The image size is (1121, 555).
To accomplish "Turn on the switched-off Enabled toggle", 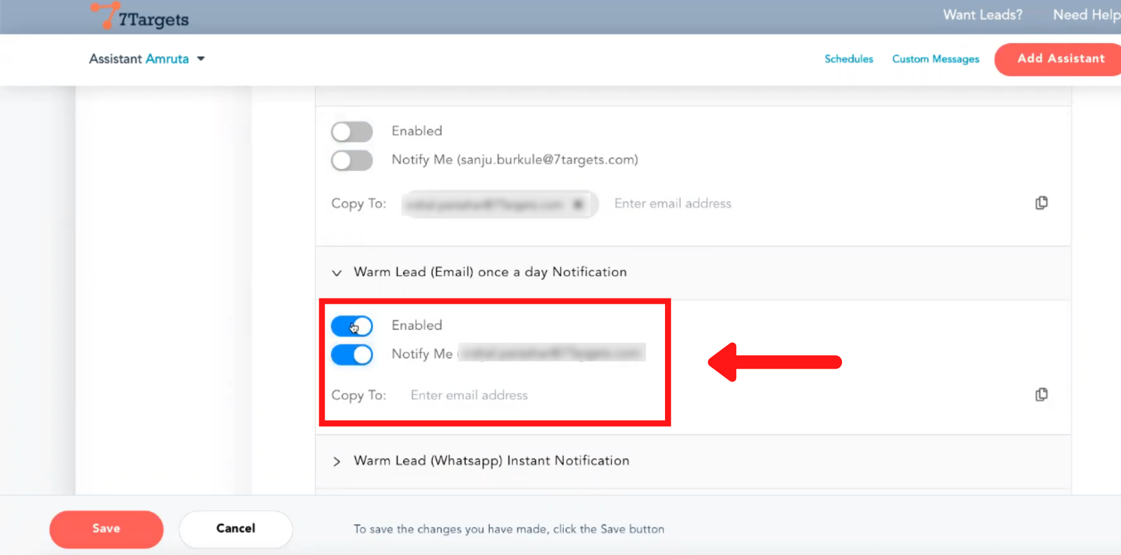I will [351, 131].
